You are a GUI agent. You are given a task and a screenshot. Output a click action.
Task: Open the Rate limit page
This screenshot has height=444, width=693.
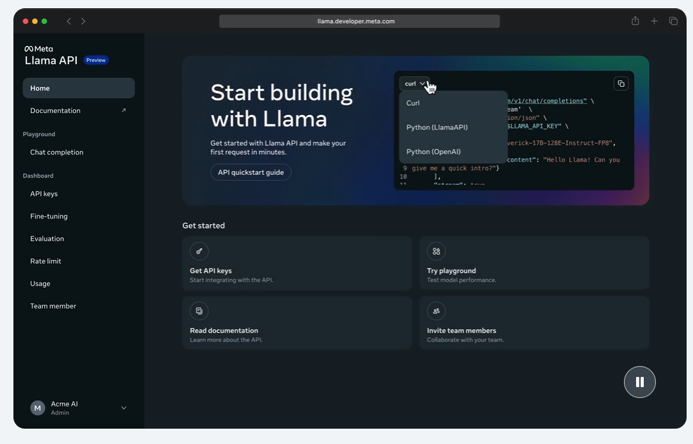(x=79, y=261)
